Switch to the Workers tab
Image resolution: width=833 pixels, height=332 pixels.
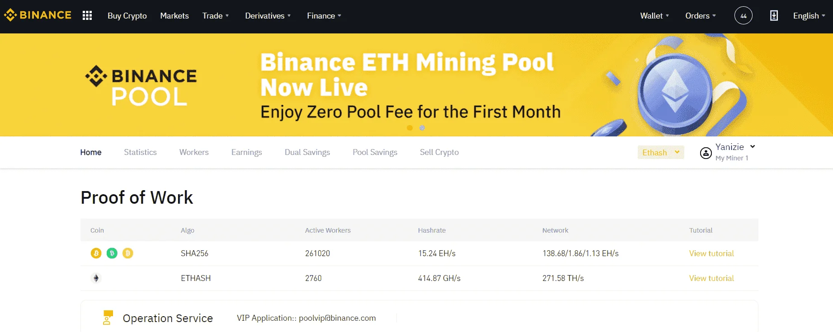coord(194,152)
